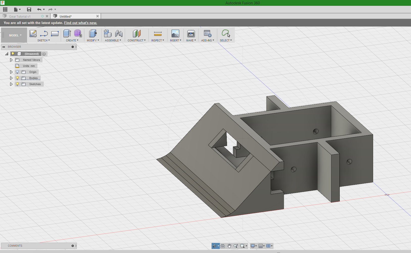Open the Press Pull modify tool
The width and height of the screenshot is (411, 253).
pos(93,33)
